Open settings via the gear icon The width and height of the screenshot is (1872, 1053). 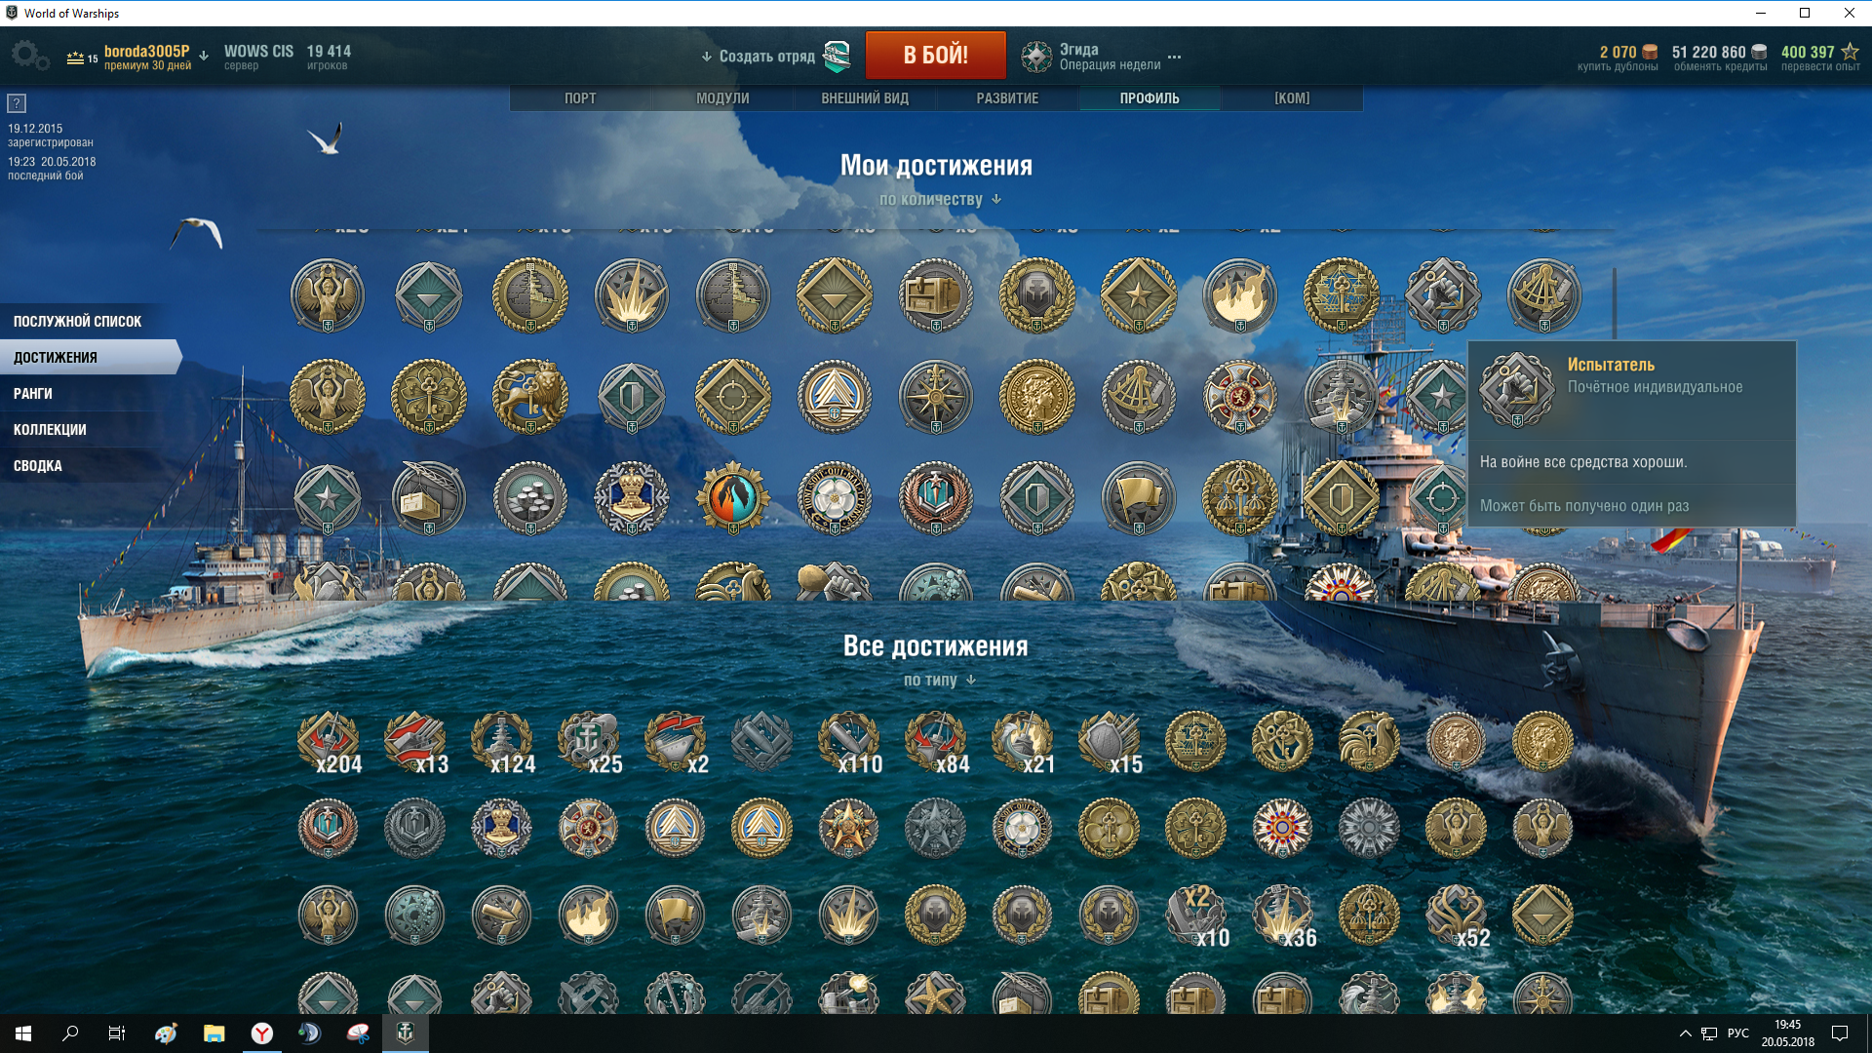(x=30, y=56)
